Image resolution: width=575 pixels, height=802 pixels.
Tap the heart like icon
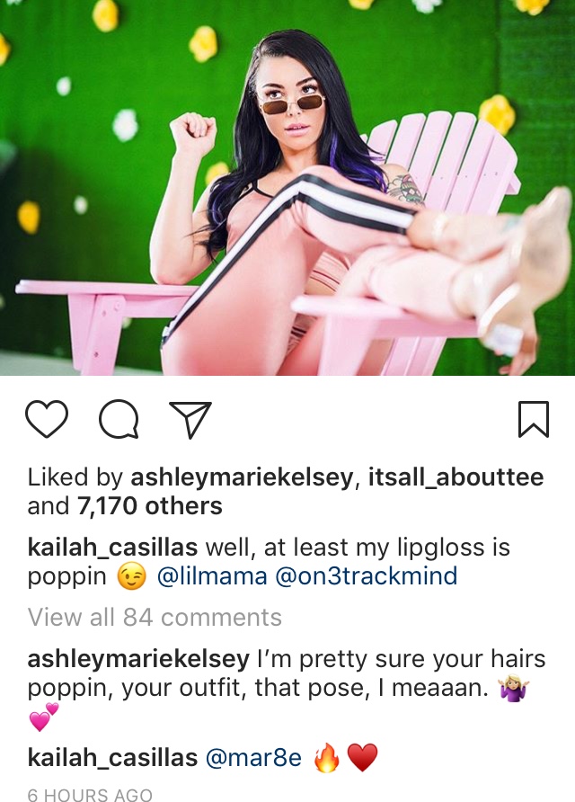[47, 419]
